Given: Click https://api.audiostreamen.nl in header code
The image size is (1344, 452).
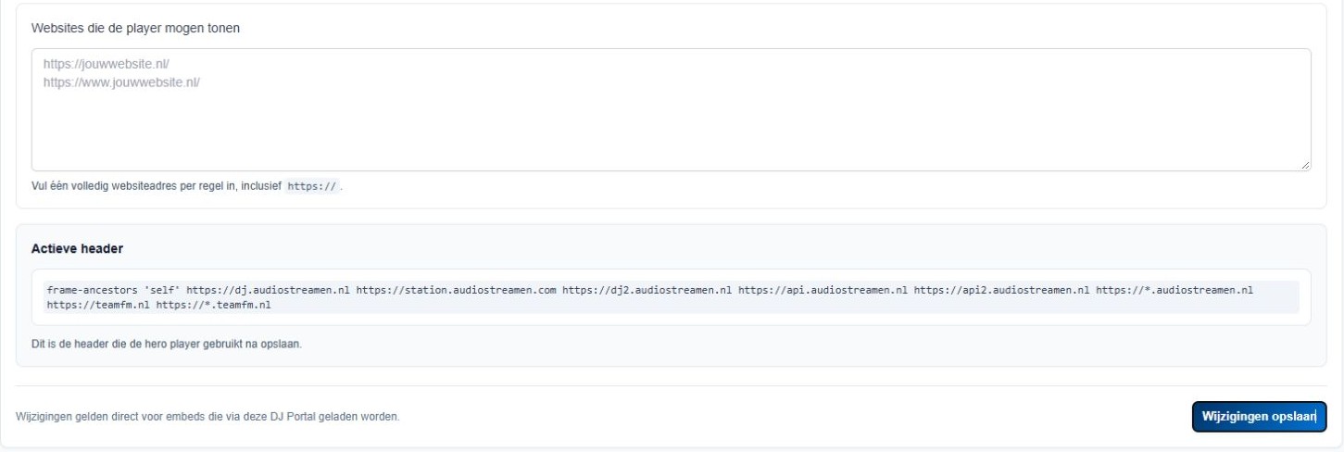Looking at the screenshot, I should [x=823, y=290].
